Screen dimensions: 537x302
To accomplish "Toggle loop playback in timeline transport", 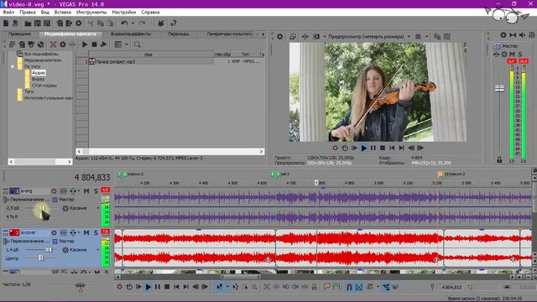I will click(x=129, y=287).
